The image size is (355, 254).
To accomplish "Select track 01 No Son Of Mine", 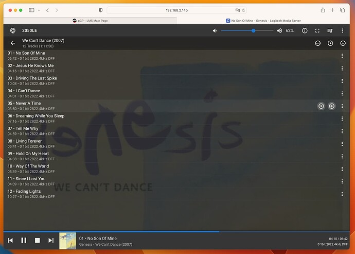I will pos(176,56).
